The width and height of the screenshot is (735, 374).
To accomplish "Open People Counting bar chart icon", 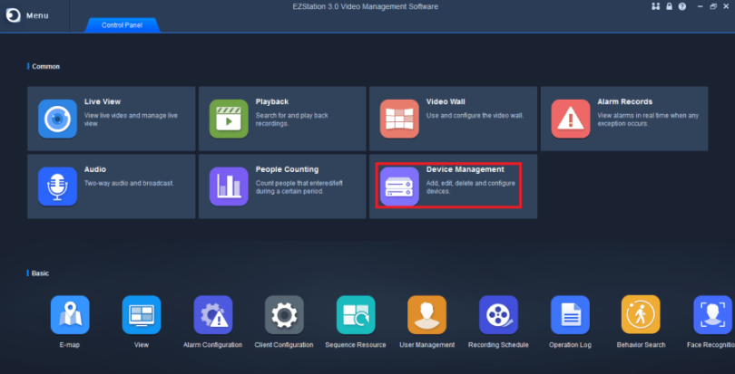I will (x=229, y=187).
